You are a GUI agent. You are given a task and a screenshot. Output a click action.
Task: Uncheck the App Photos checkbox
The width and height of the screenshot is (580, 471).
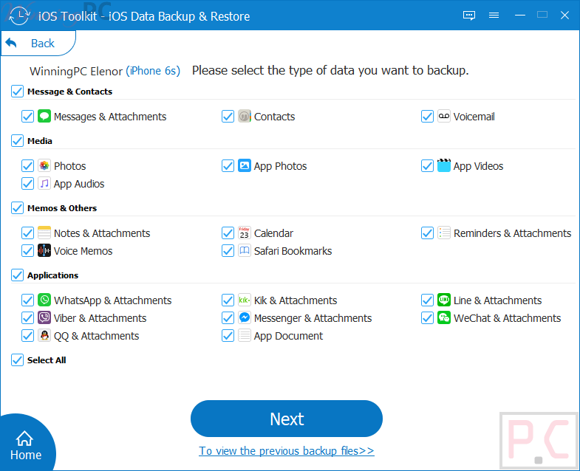tap(228, 165)
